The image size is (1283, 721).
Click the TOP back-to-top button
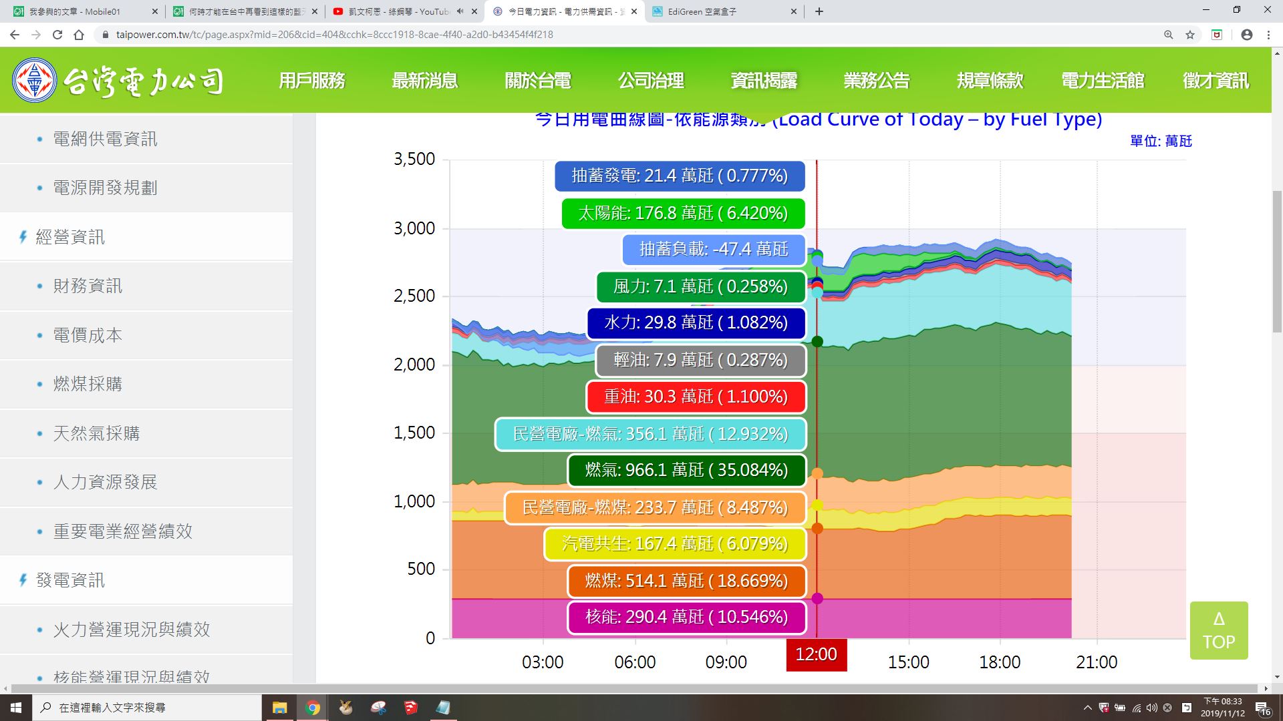click(1219, 630)
